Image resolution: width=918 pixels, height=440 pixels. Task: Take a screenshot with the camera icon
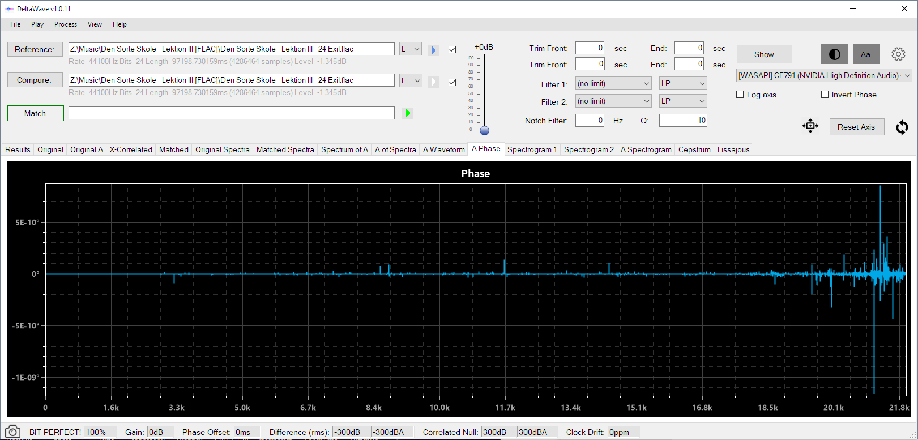tap(12, 432)
